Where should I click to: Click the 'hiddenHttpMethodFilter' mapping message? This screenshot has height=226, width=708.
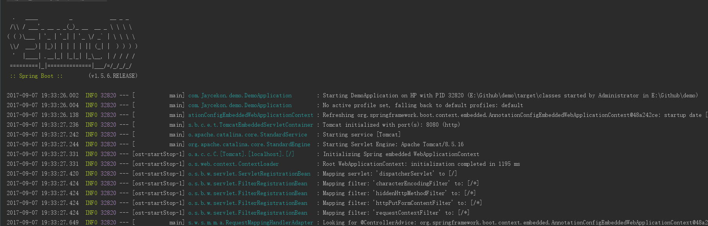click(399, 193)
